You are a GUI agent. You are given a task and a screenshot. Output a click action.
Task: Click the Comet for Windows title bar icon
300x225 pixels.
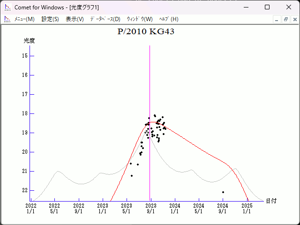(7, 7)
